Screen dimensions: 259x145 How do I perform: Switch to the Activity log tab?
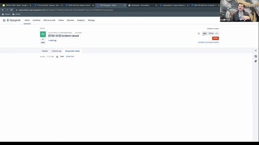coord(57,51)
